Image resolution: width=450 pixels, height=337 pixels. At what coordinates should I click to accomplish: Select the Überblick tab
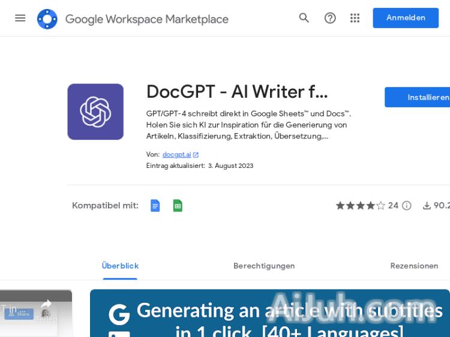[x=120, y=266]
